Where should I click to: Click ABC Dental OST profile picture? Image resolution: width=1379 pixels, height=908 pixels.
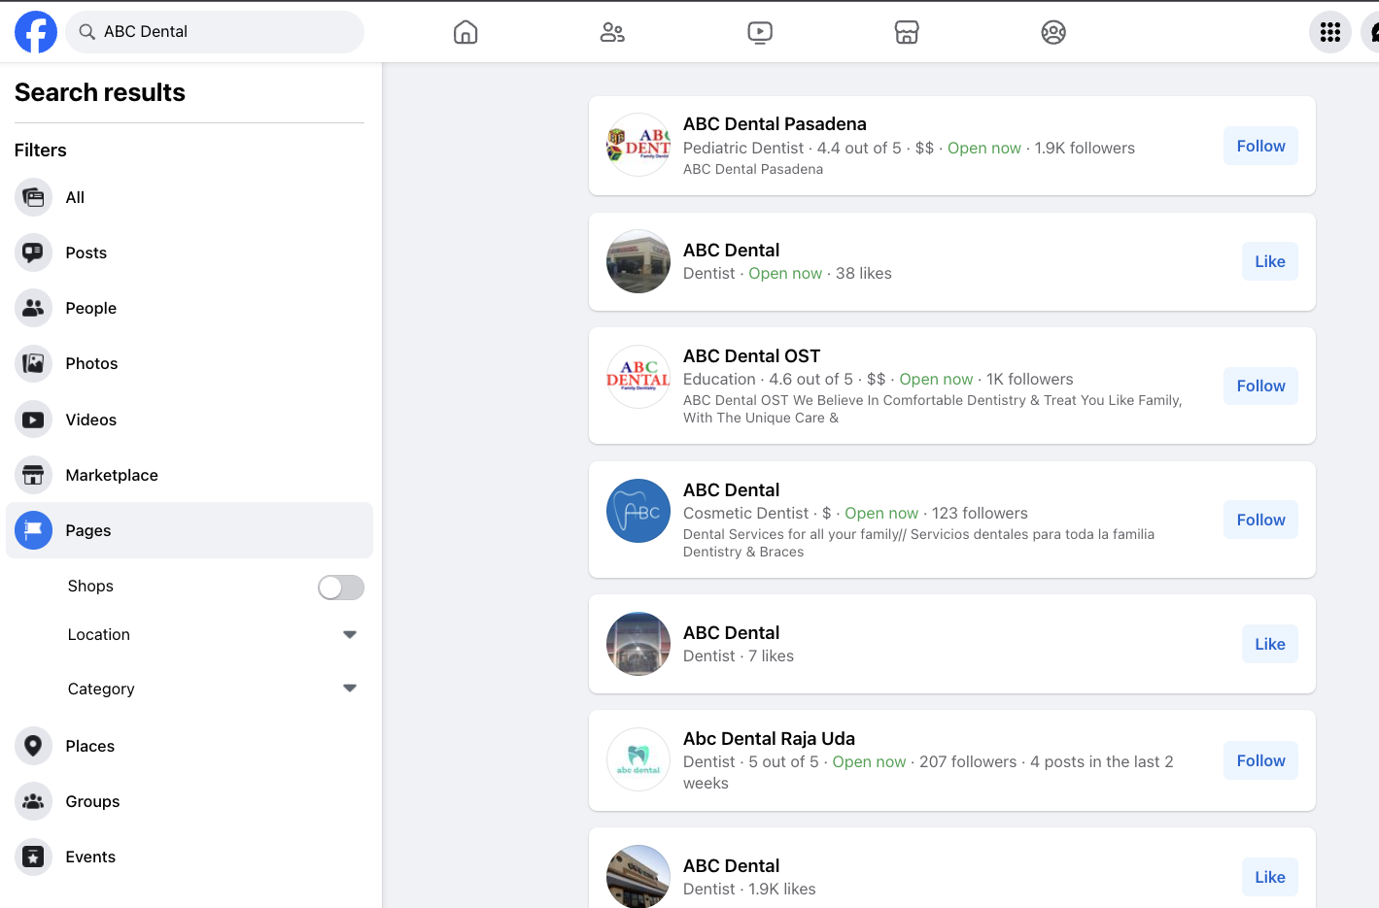pyautogui.click(x=638, y=377)
